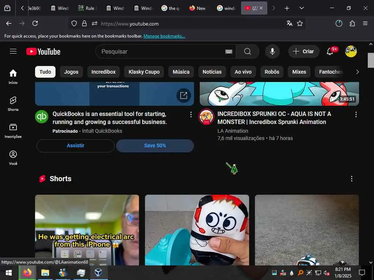Open site security padlock info

pos(84,23)
